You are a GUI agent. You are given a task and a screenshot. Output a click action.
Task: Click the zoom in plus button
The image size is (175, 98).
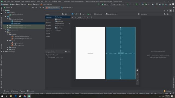[x=137, y=74]
